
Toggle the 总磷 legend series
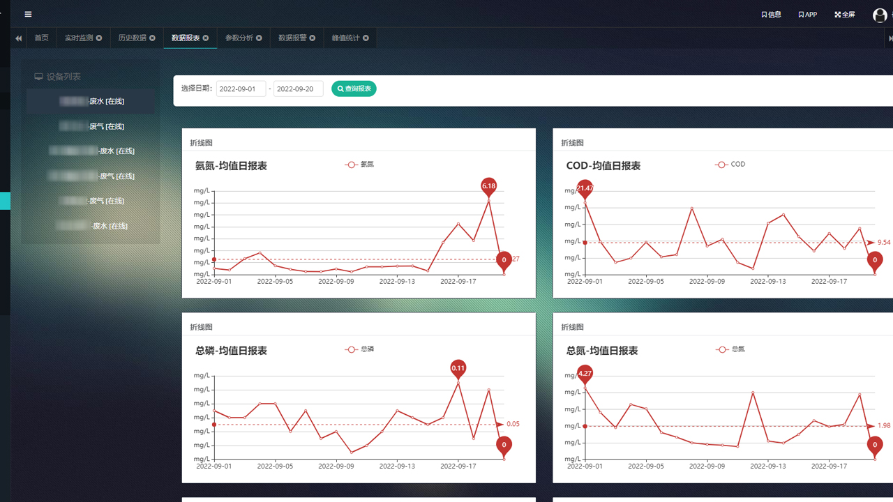click(x=359, y=349)
